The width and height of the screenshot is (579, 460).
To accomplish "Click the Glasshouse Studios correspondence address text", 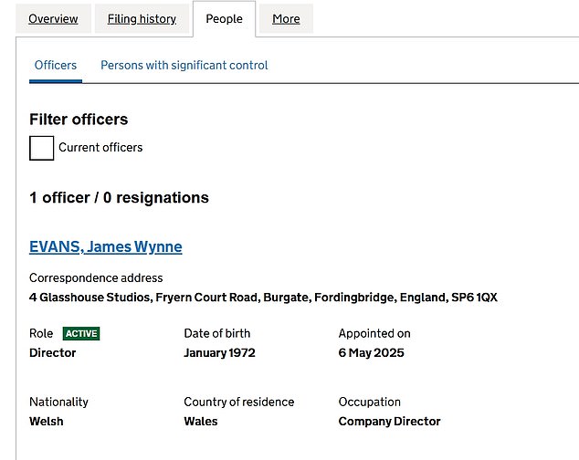I will click(x=263, y=298).
